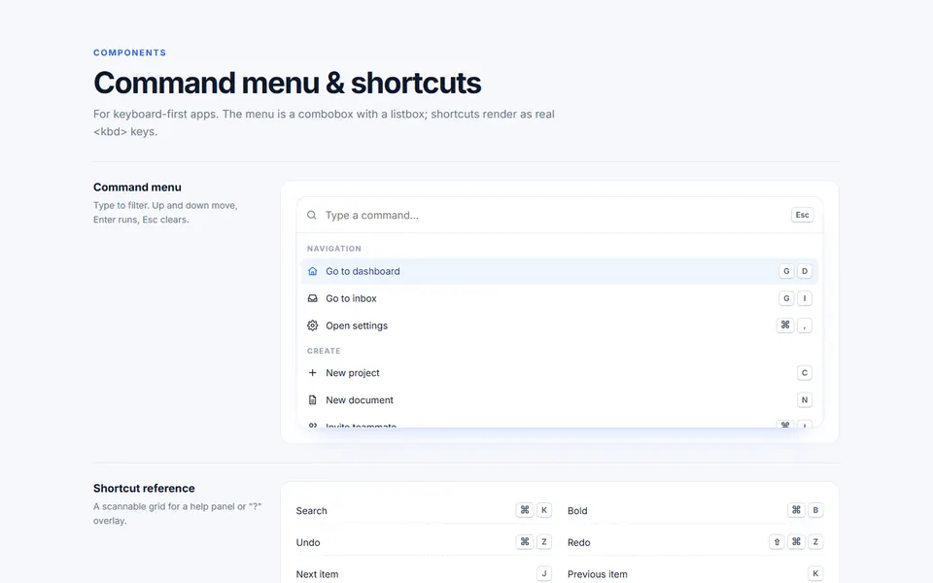Click the document icon beside New document
Viewport: 933px width, 583px height.
pyautogui.click(x=312, y=400)
